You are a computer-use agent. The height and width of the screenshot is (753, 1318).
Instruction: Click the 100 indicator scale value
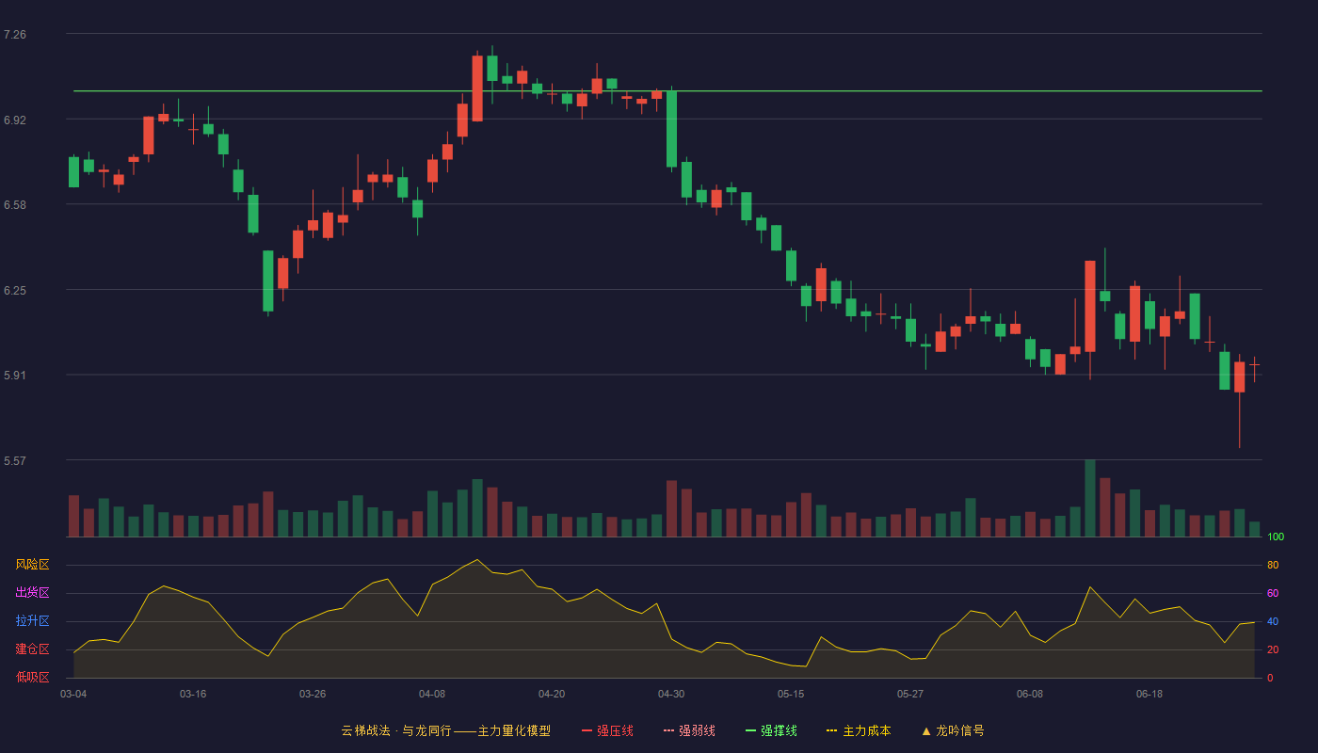click(x=1276, y=537)
